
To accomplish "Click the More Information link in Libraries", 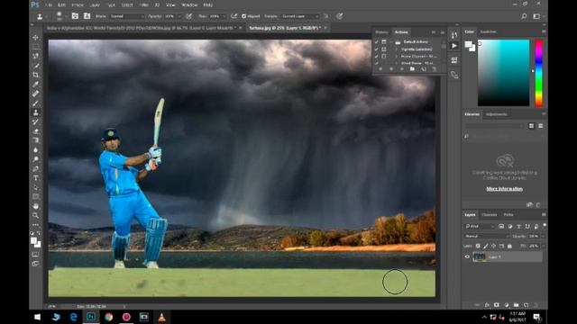I will tap(505, 189).
